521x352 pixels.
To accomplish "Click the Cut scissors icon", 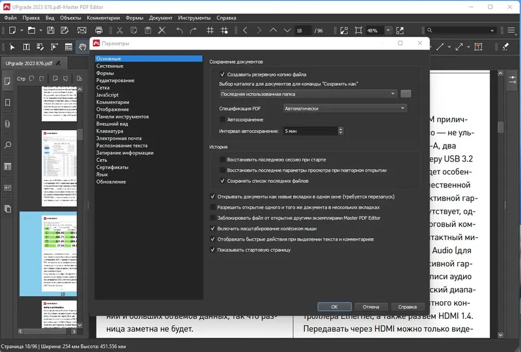I will coord(119,31).
